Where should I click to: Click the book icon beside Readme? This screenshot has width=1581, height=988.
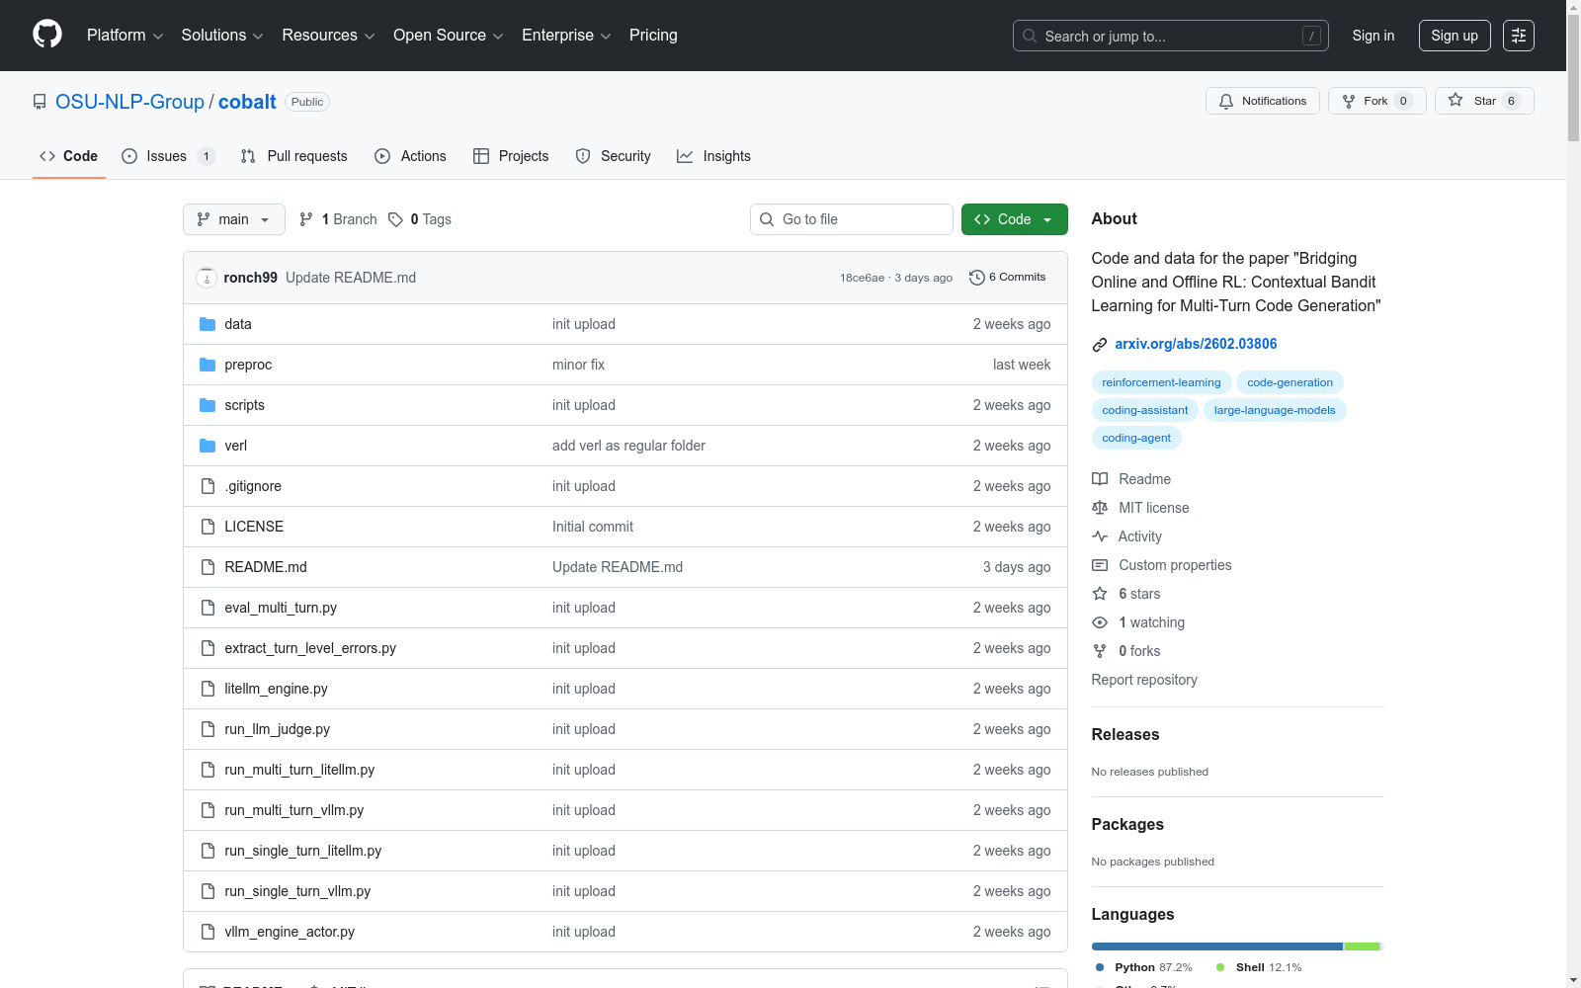[x=1100, y=479]
